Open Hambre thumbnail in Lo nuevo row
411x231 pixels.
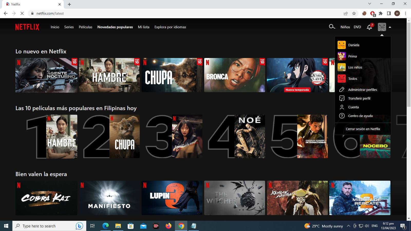coord(109,75)
